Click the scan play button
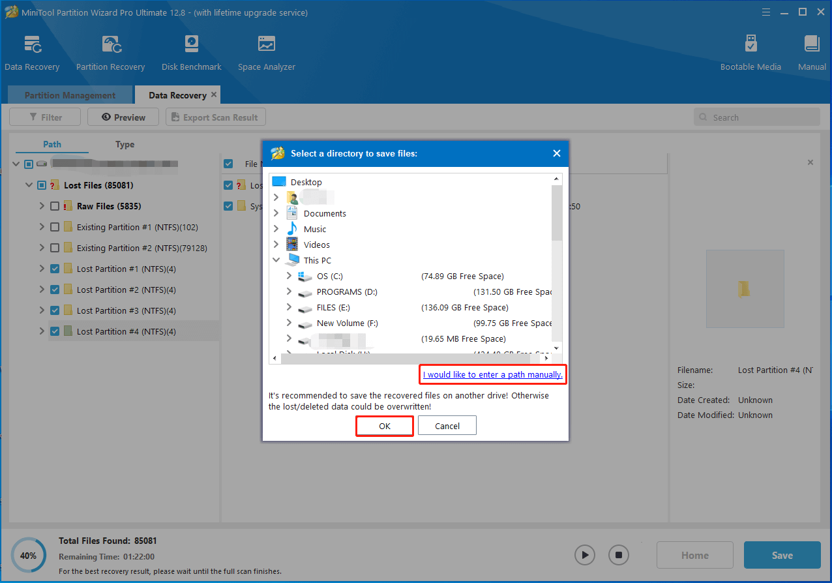 coord(585,555)
